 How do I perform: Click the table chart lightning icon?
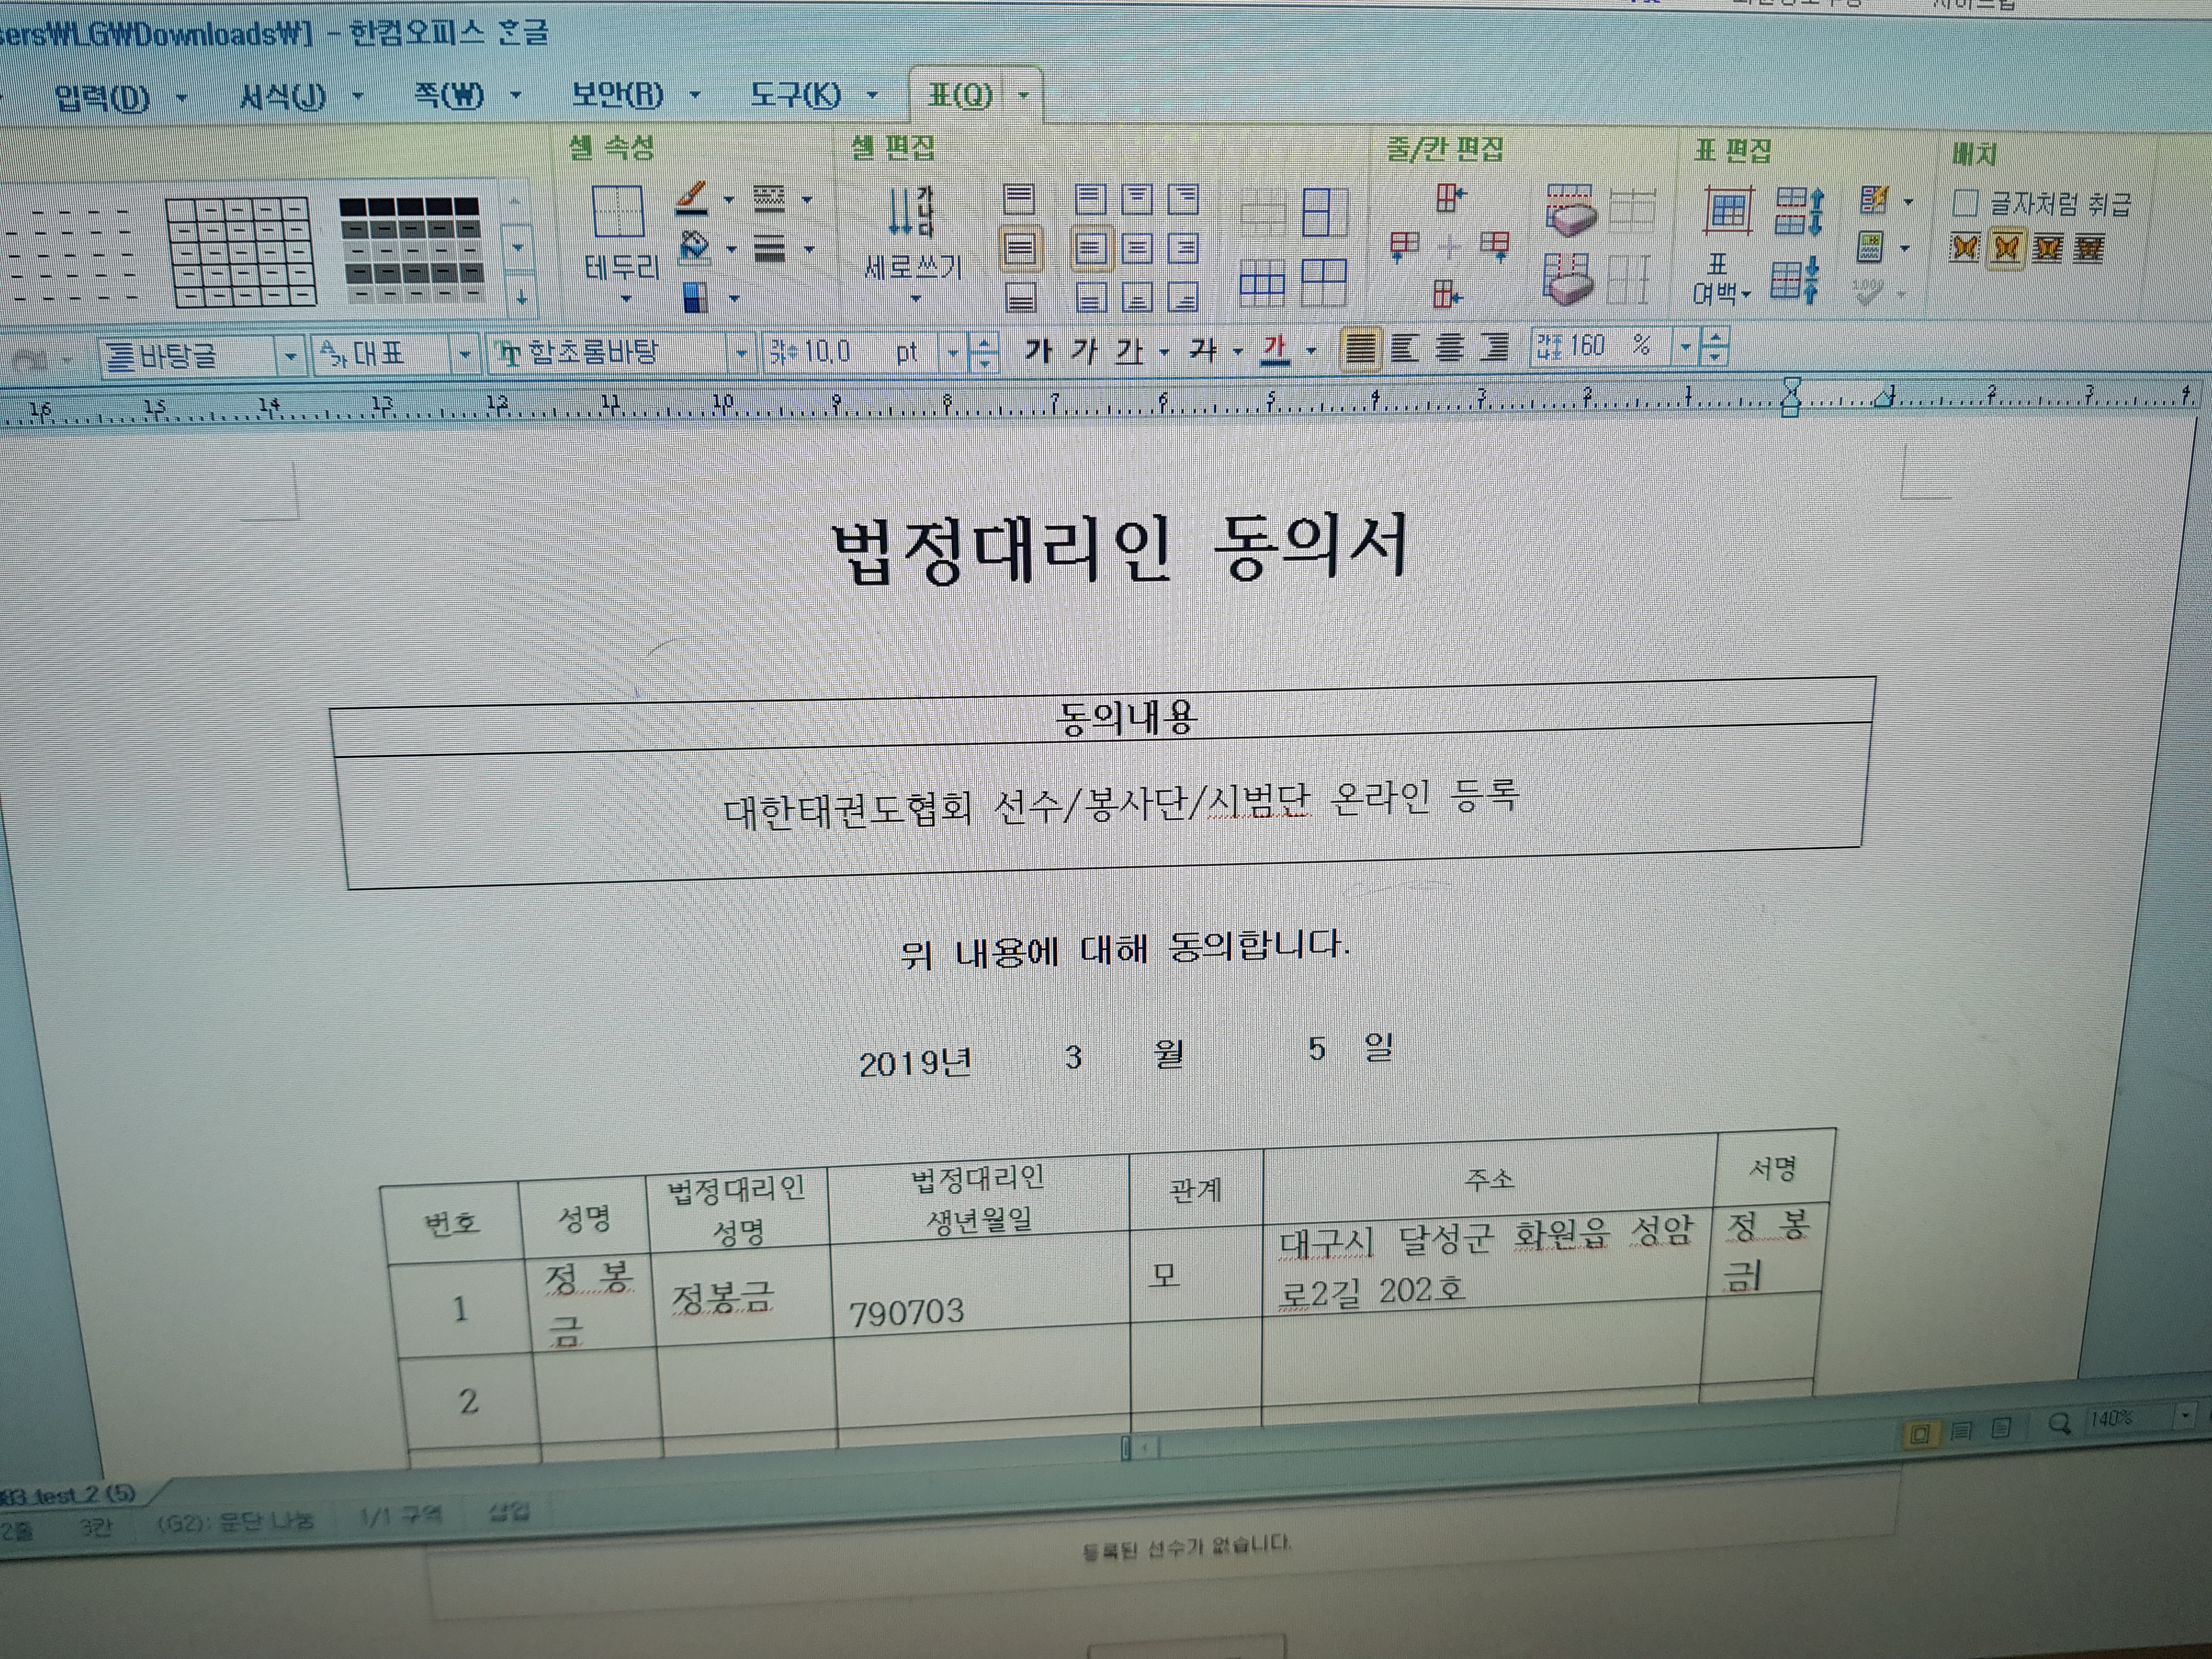[1874, 201]
